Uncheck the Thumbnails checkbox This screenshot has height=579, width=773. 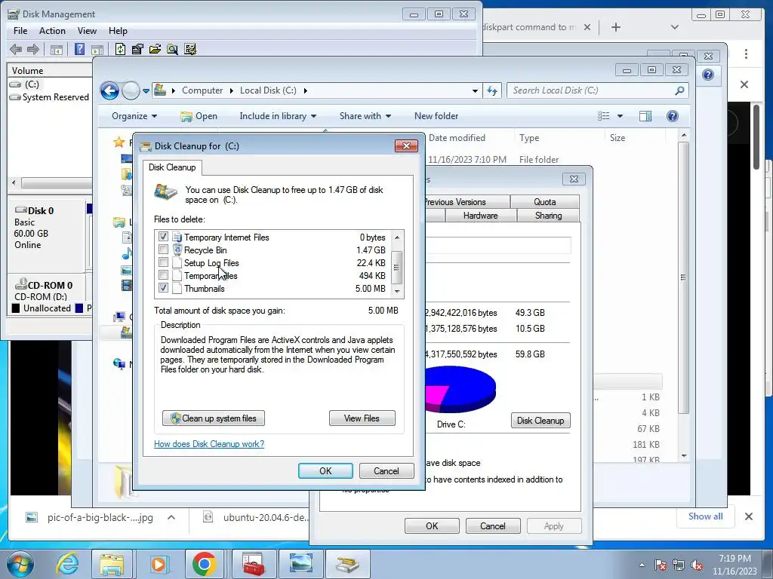[x=163, y=288]
